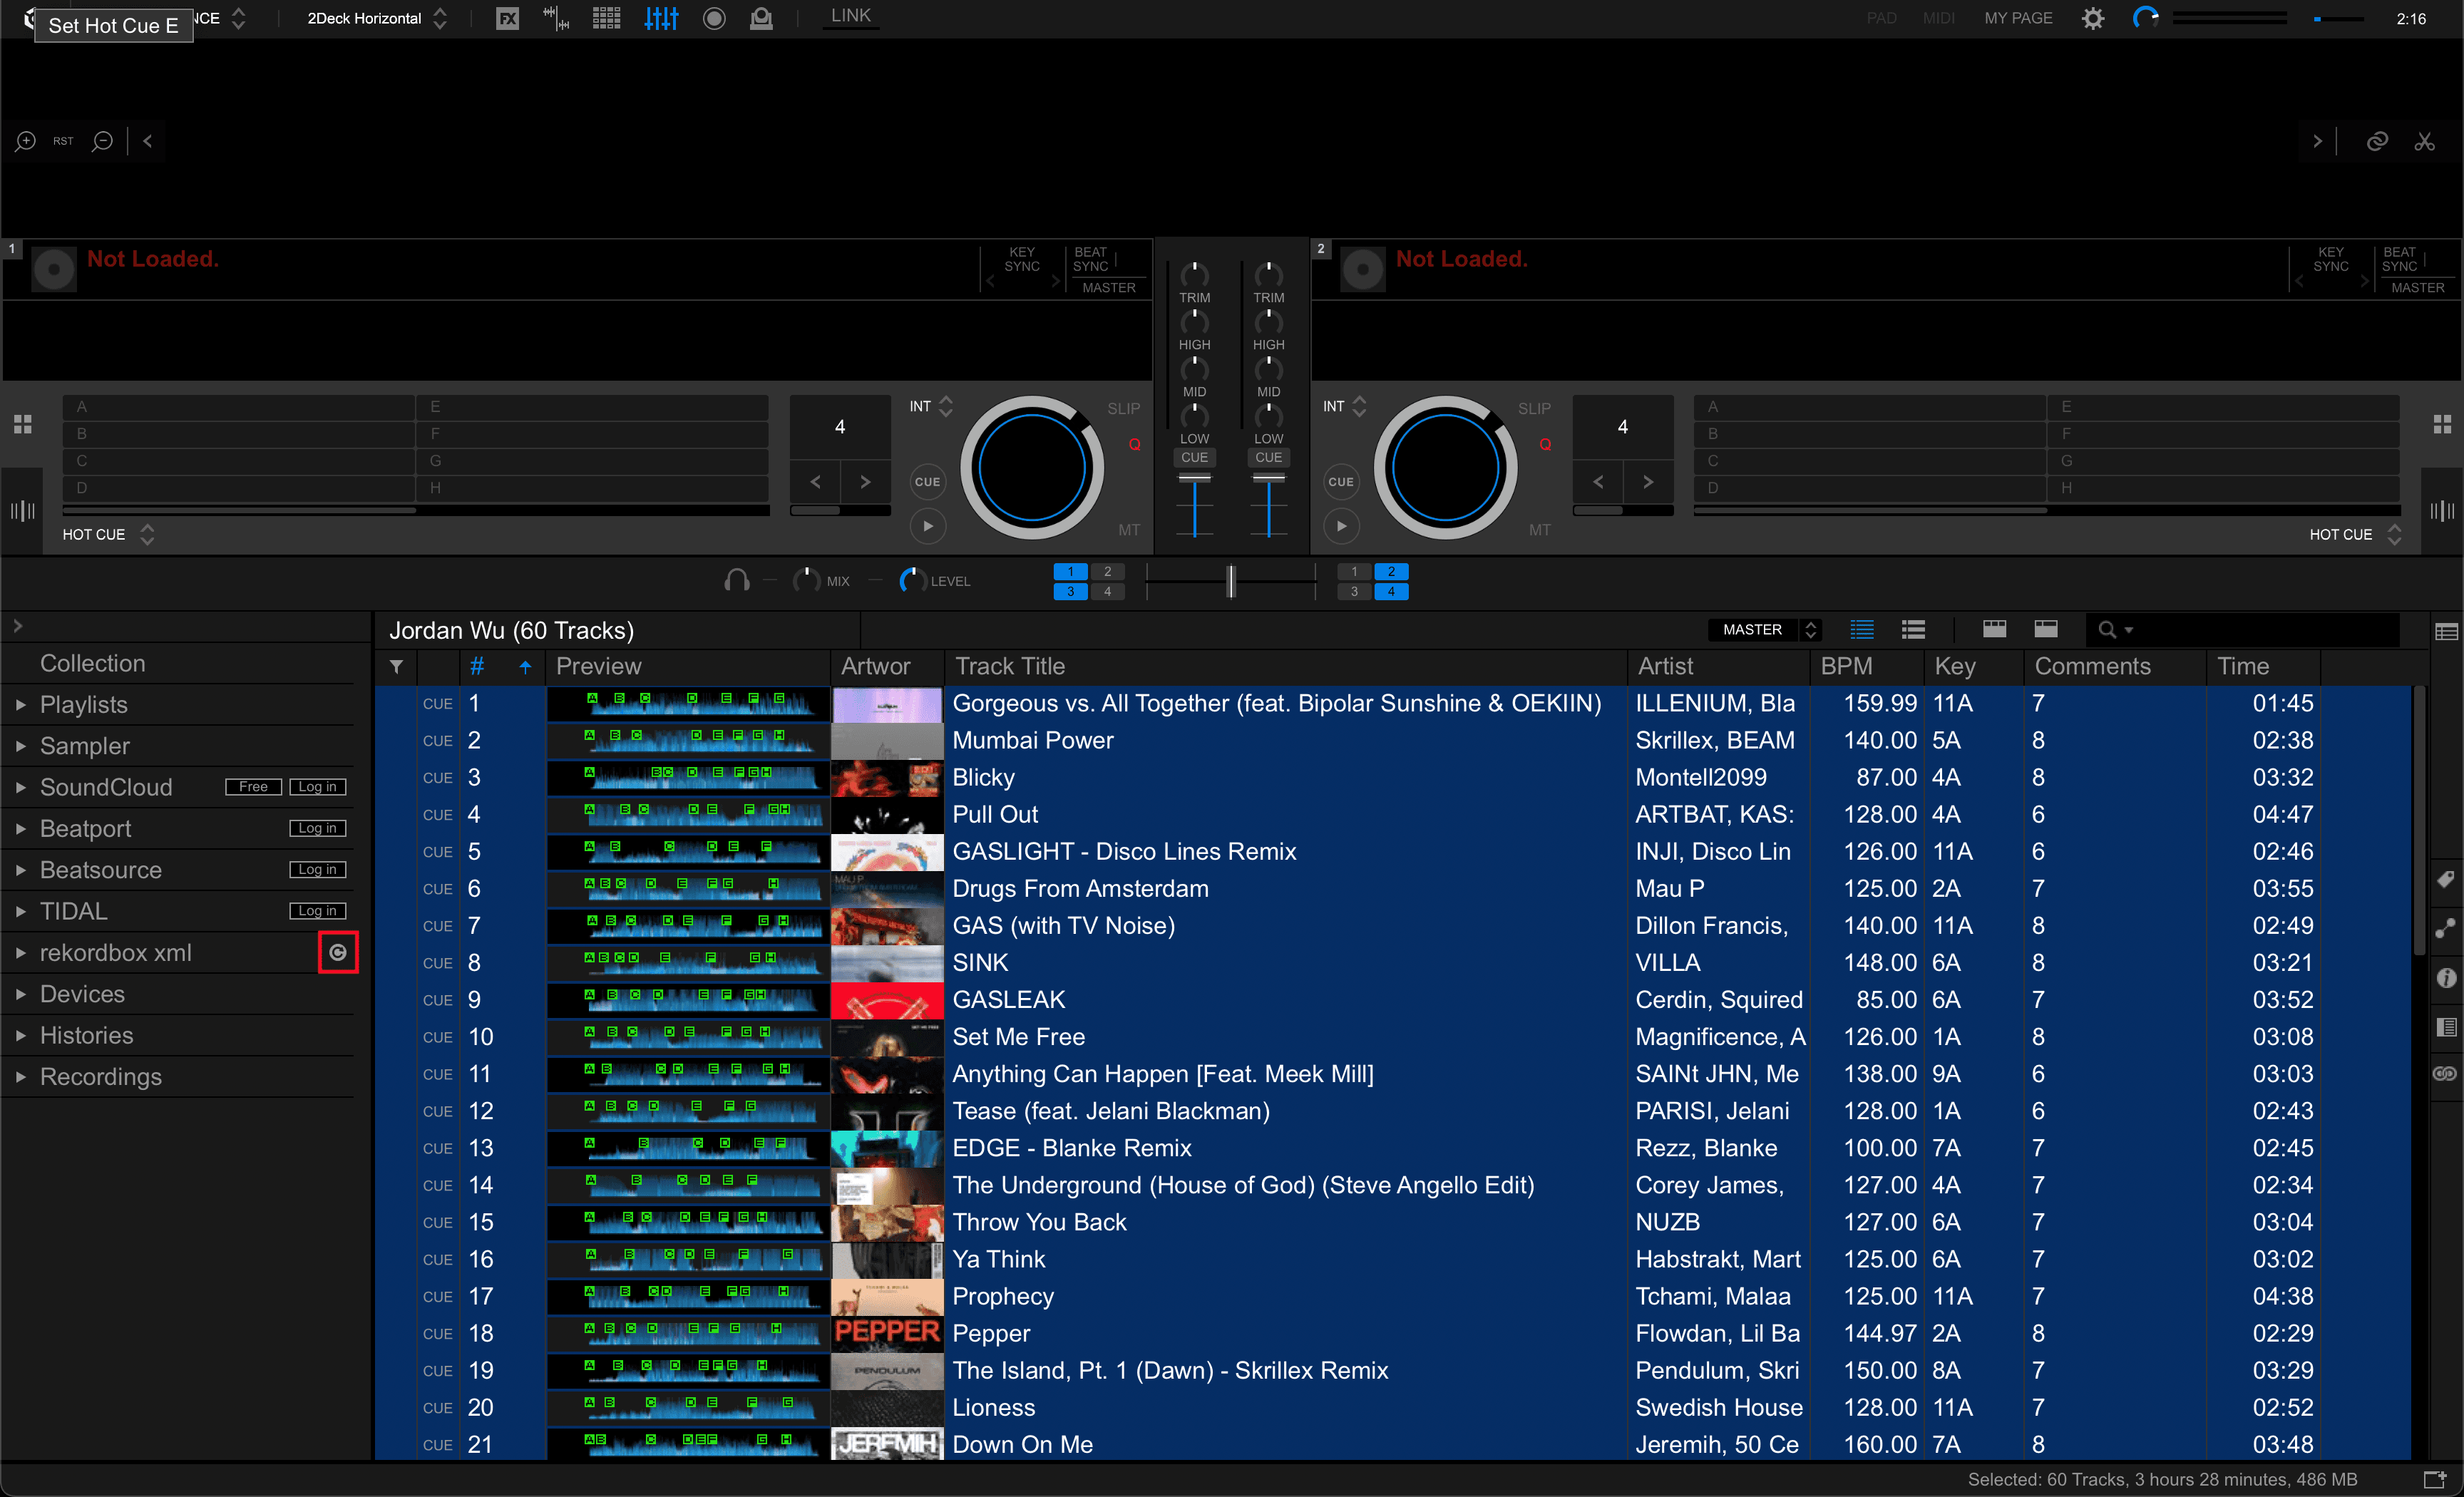The image size is (2464, 1497).
Task: Toggle channel 1 headphone CUE
Action: pyautogui.click(x=1194, y=457)
